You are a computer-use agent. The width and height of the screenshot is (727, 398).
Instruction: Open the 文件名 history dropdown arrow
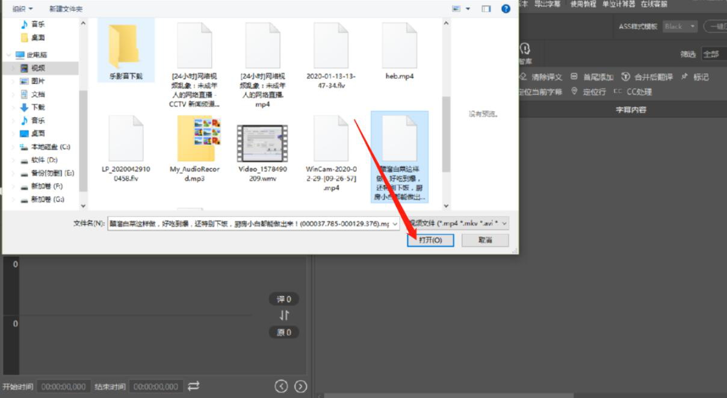click(x=395, y=223)
